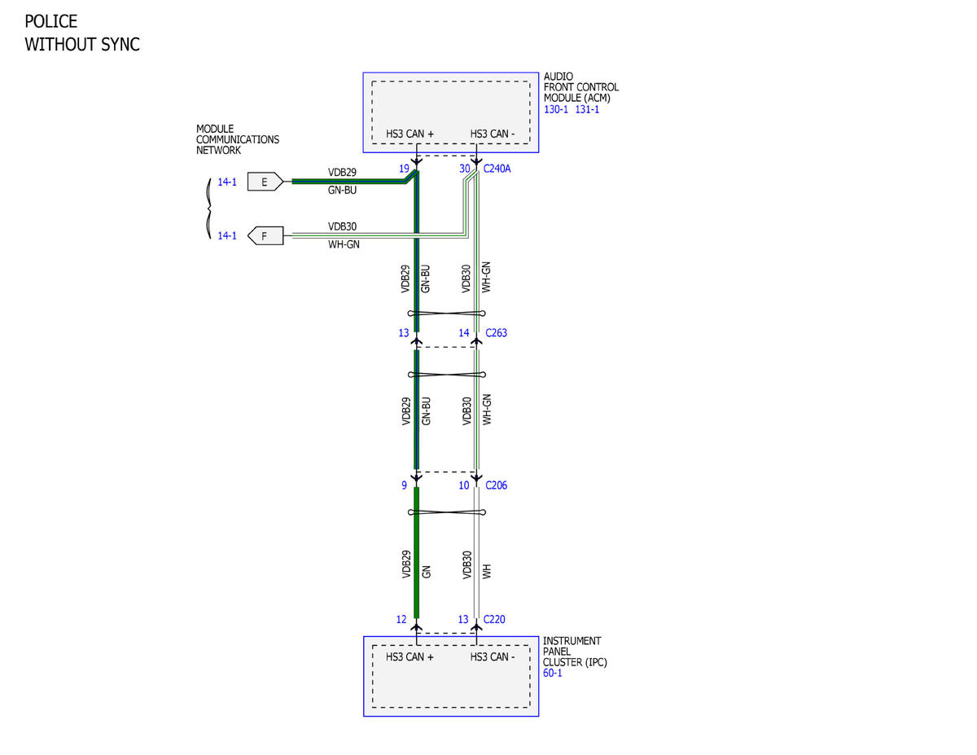Click pin 19 at the ACM connector

[404, 169]
